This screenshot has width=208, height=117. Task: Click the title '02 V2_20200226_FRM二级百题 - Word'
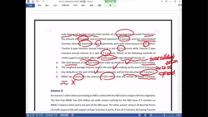pos(76,2)
